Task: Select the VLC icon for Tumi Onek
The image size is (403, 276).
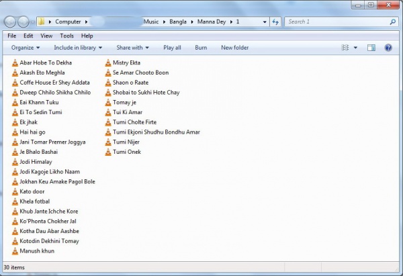Action: point(107,152)
